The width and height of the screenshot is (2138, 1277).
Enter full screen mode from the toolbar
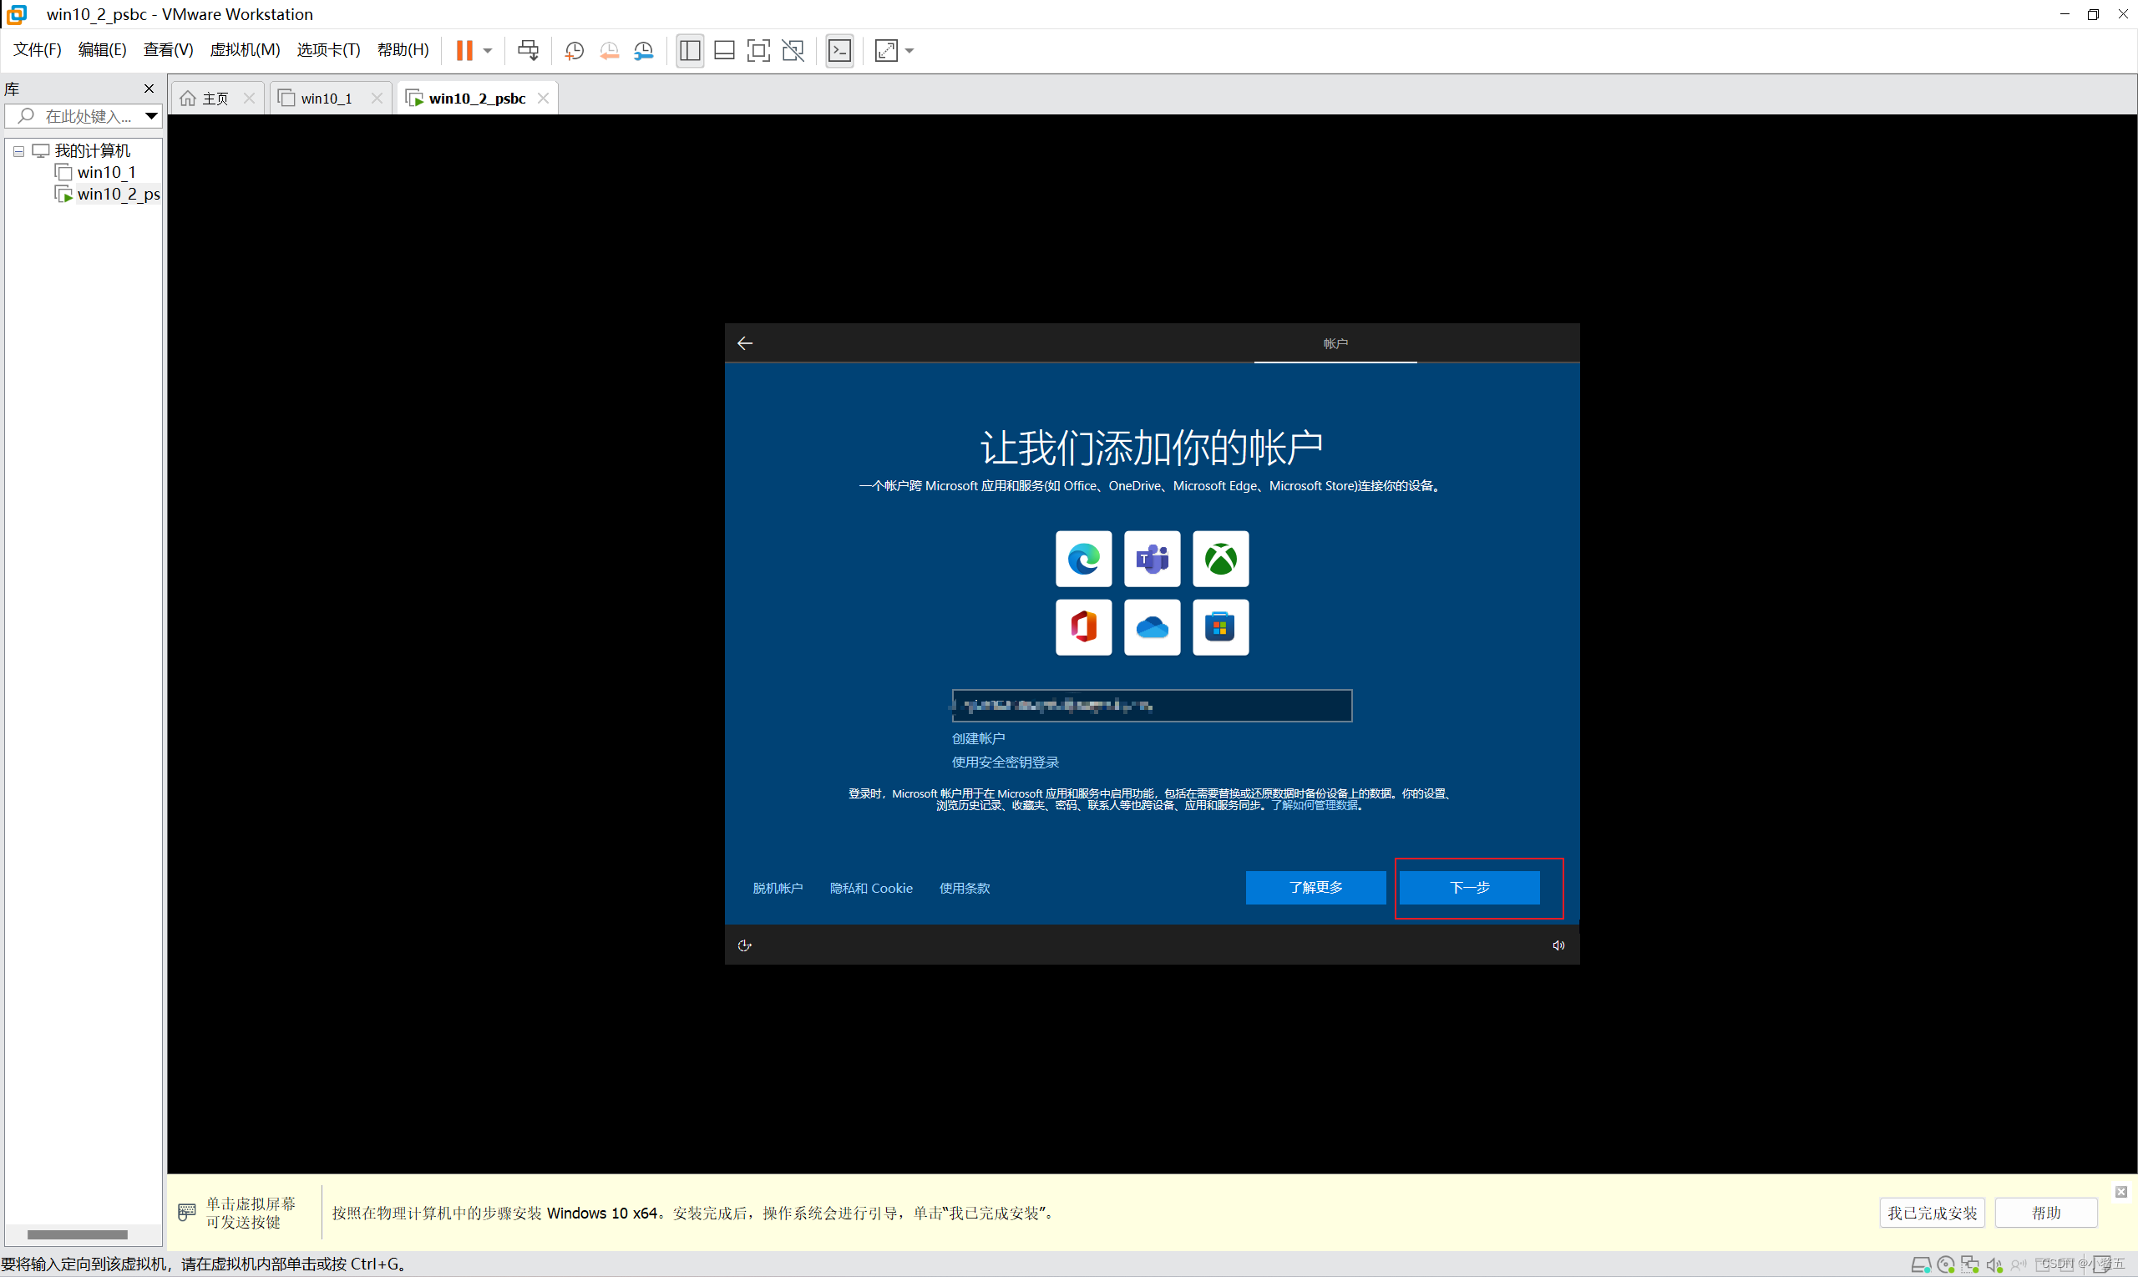click(759, 50)
